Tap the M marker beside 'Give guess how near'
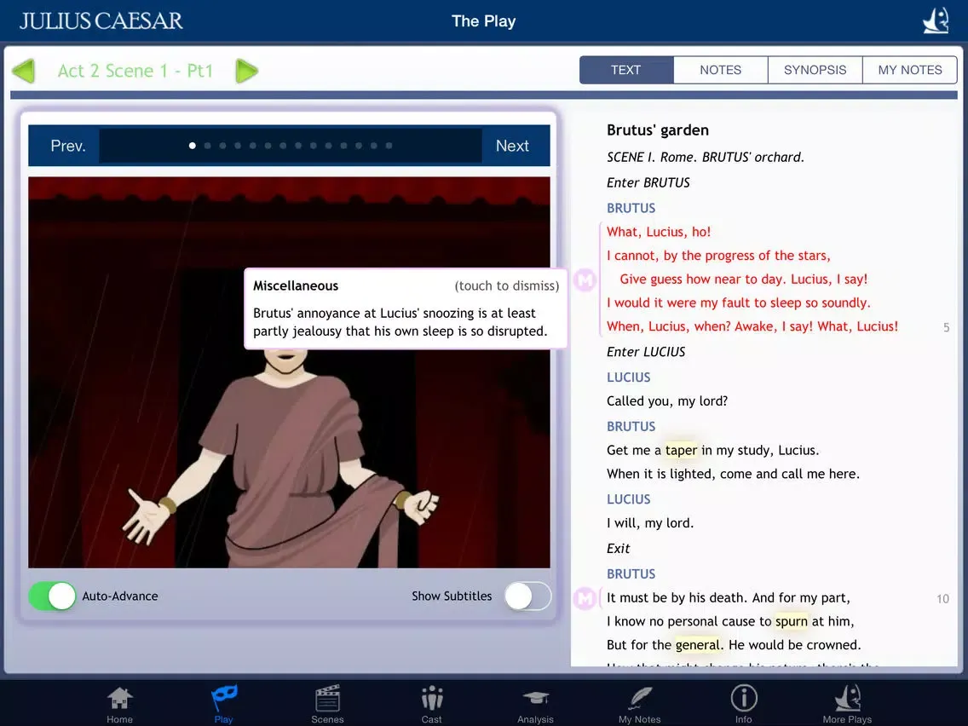 coord(585,279)
